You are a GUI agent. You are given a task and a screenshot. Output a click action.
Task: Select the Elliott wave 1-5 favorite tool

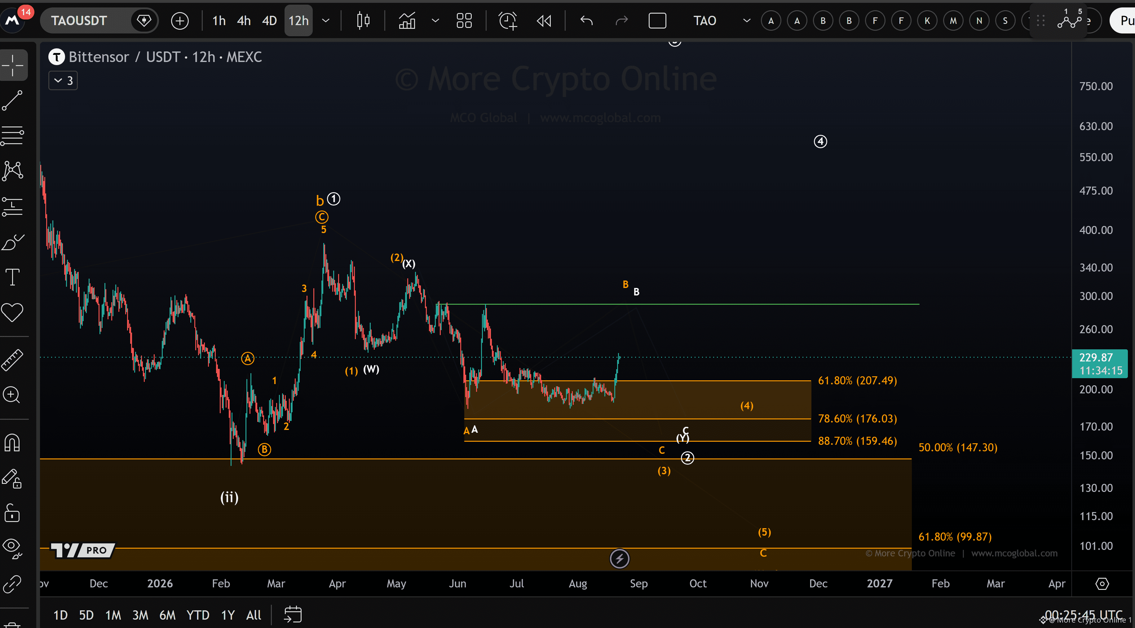point(1070,20)
